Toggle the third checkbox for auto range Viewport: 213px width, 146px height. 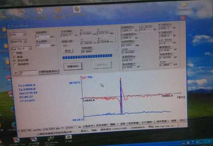click(14, 60)
